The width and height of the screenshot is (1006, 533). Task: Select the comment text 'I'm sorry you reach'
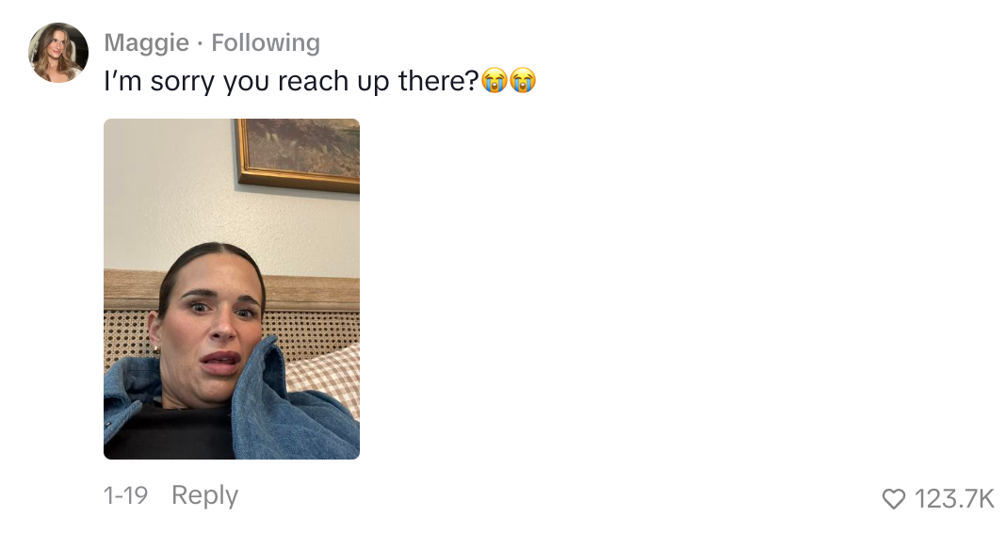(226, 82)
